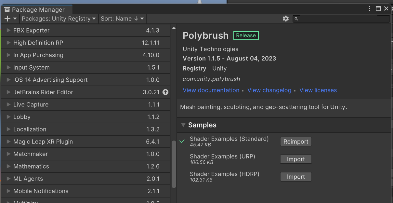Select the Lobby package
Image resolution: width=393 pixels, height=203 pixels.
click(x=86, y=117)
